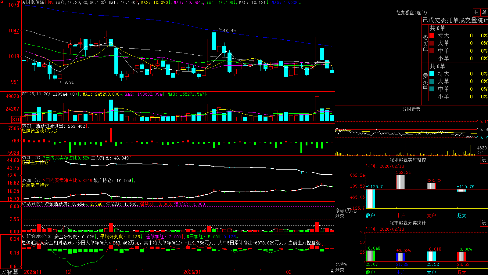
Task: Click the teal 大单 sell order swatch
Action: [x=432, y=81]
